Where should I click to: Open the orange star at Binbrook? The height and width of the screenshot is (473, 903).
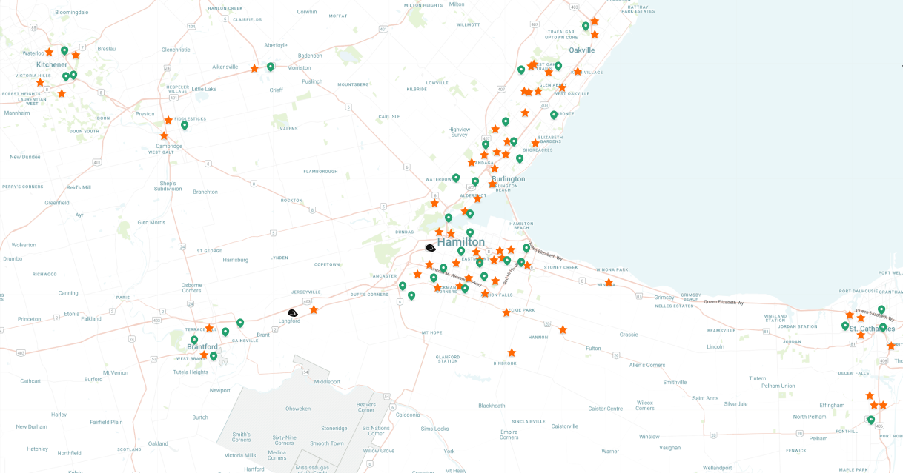[512, 352]
